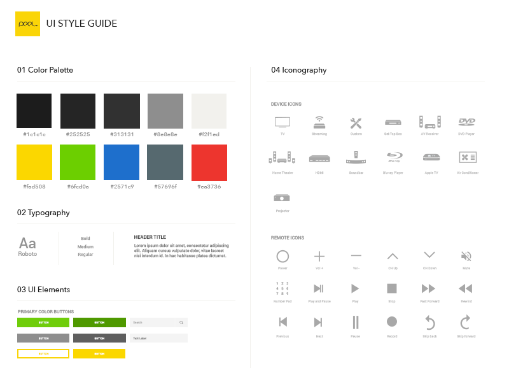Click the Pause bars icon

tap(356, 323)
